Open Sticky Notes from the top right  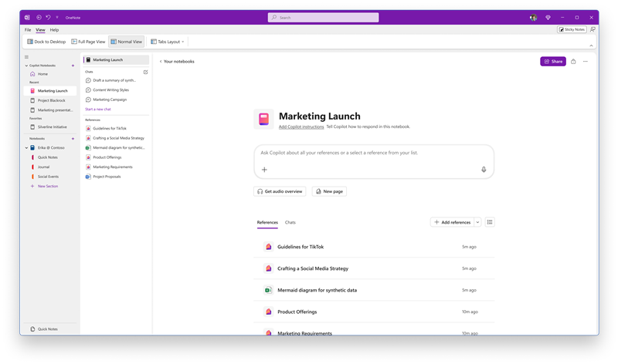[572, 29]
